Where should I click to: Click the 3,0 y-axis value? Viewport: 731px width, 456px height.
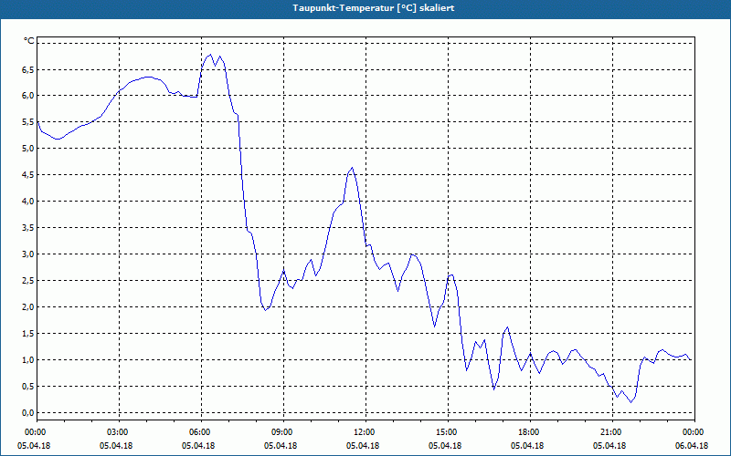click(x=28, y=254)
